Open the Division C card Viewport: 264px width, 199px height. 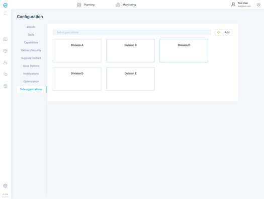click(184, 50)
